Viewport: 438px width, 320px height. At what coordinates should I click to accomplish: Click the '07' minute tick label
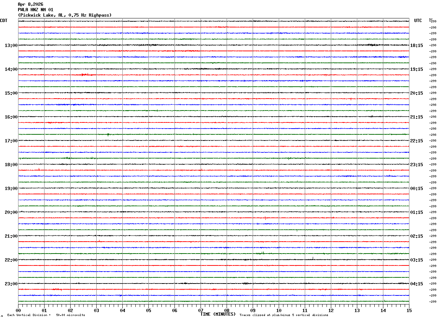(201, 310)
